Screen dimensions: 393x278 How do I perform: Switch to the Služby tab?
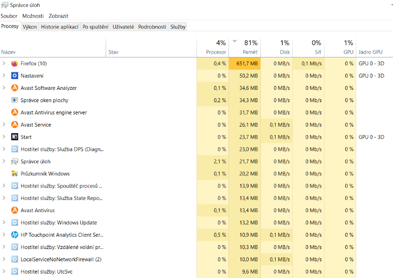tap(178, 27)
